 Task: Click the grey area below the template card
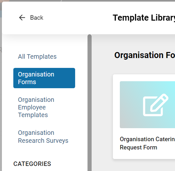point(144,165)
